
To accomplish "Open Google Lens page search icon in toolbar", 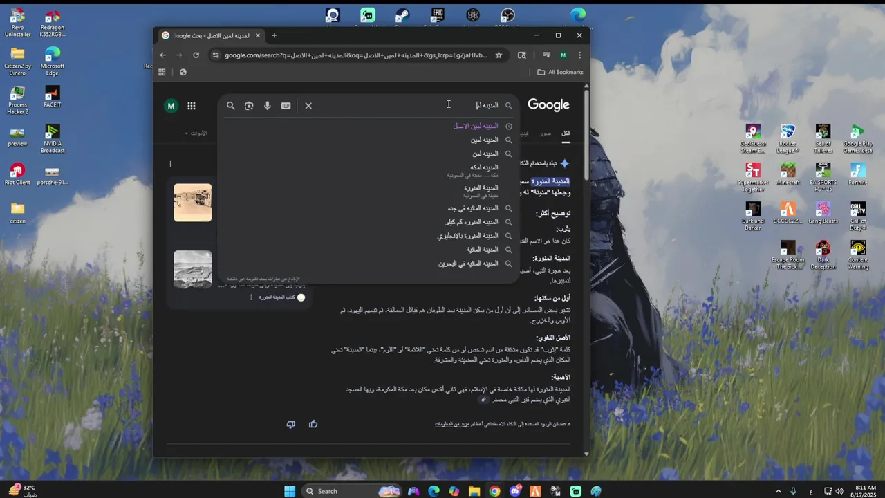I will click(522, 55).
